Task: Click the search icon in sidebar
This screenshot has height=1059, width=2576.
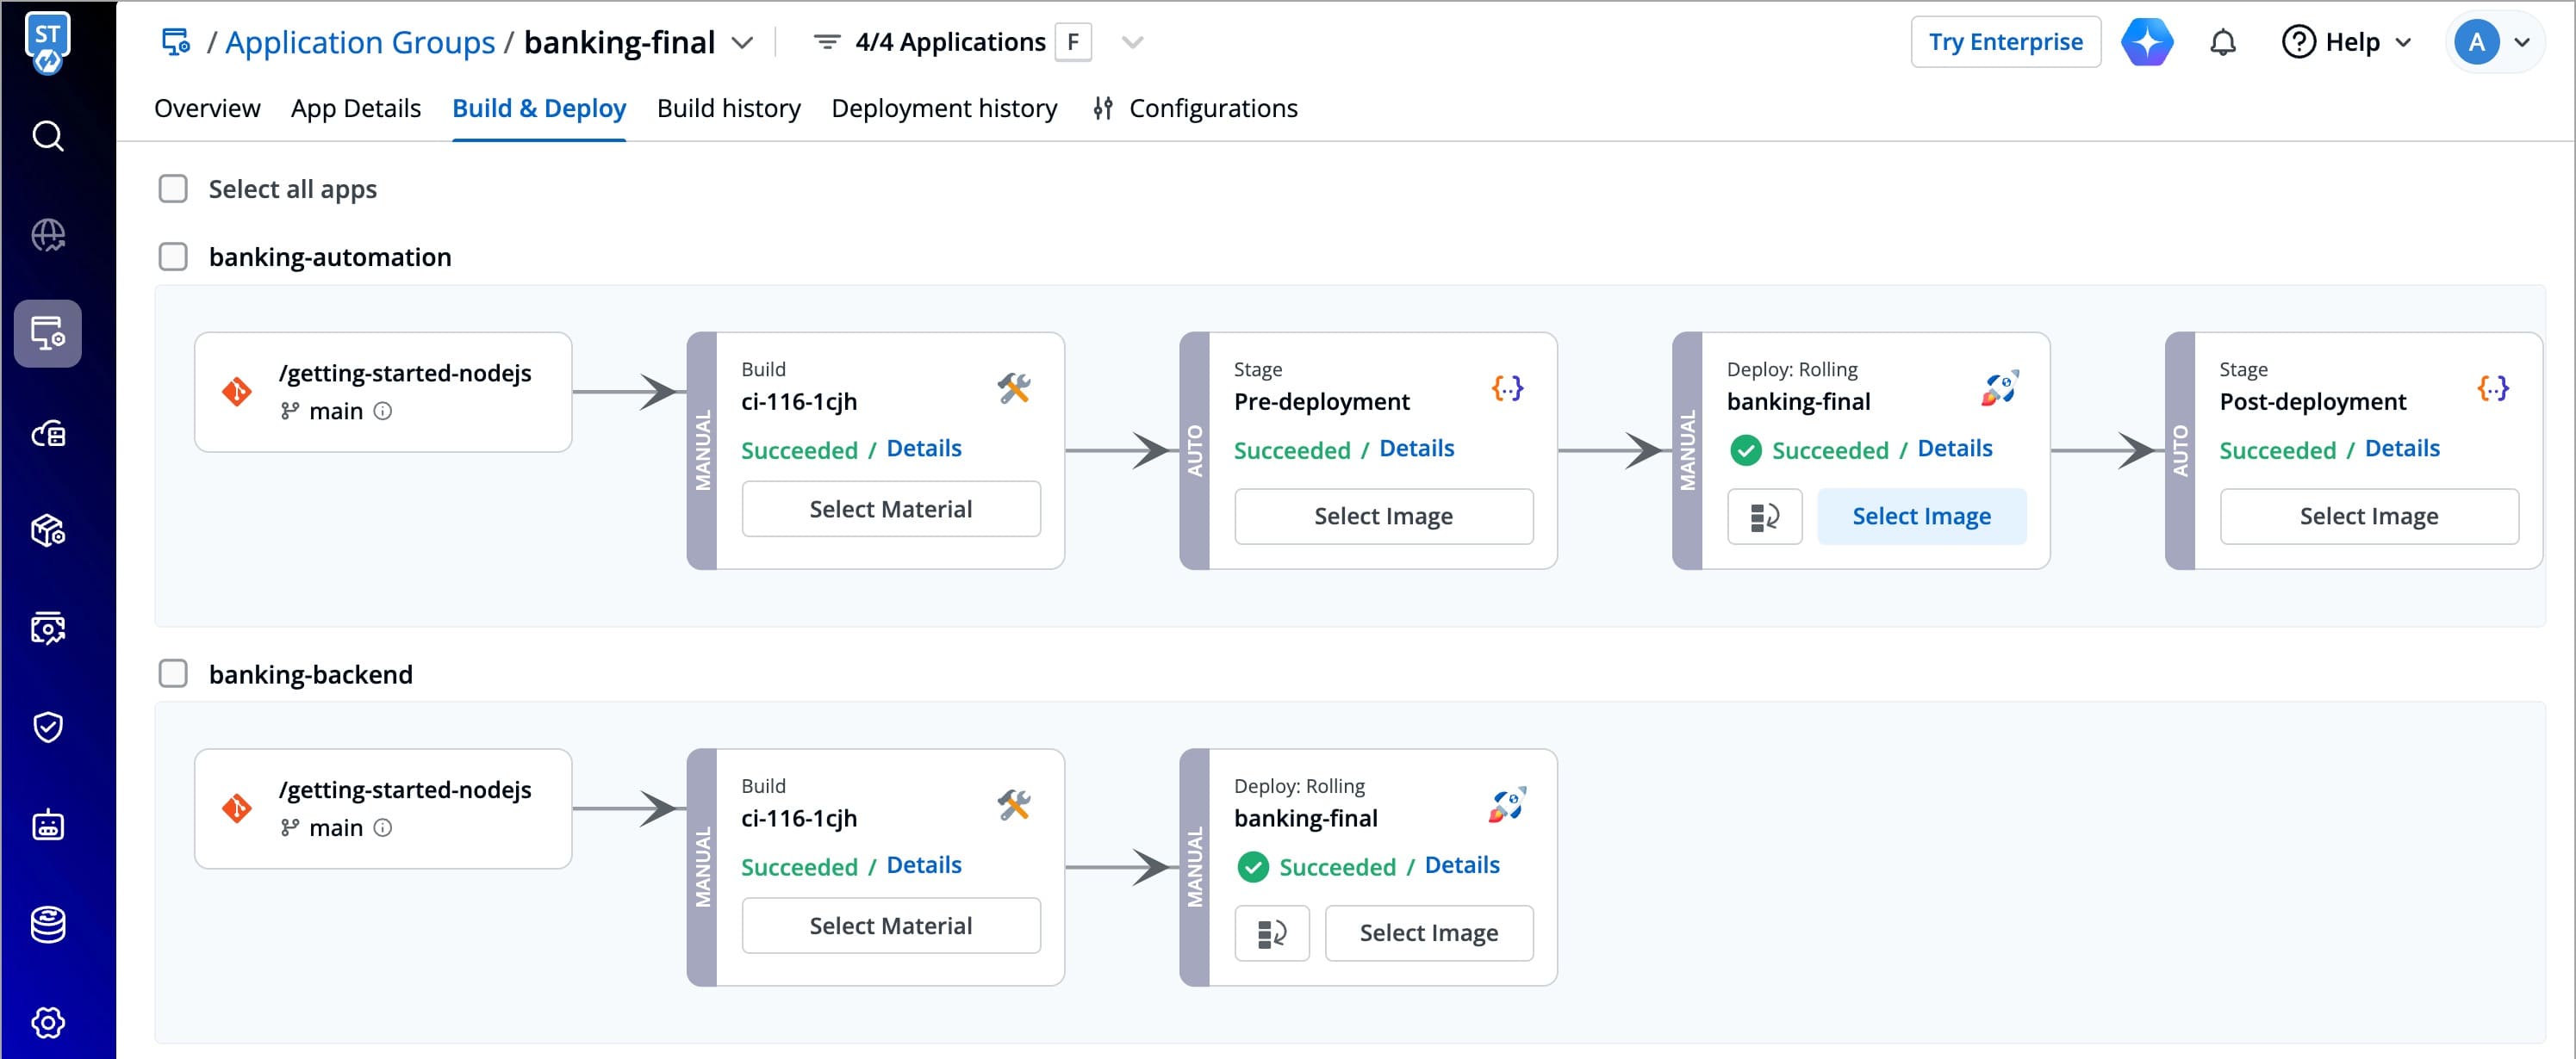Action: 48,136
